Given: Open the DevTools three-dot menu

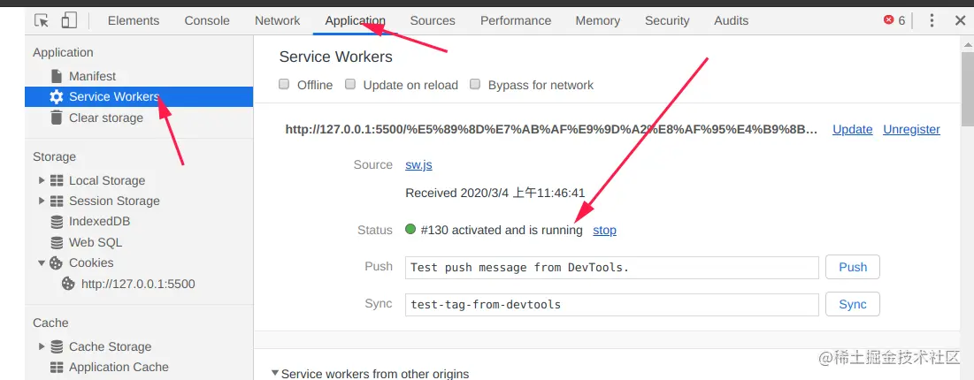Looking at the screenshot, I should click(932, 20).
